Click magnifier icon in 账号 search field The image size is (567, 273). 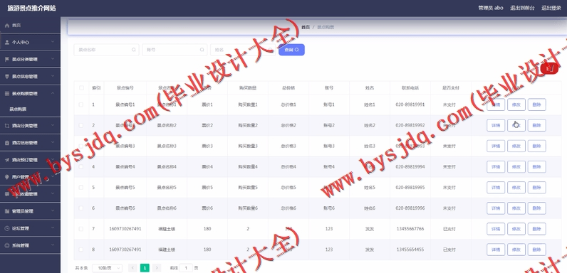[x=202, y=50]
